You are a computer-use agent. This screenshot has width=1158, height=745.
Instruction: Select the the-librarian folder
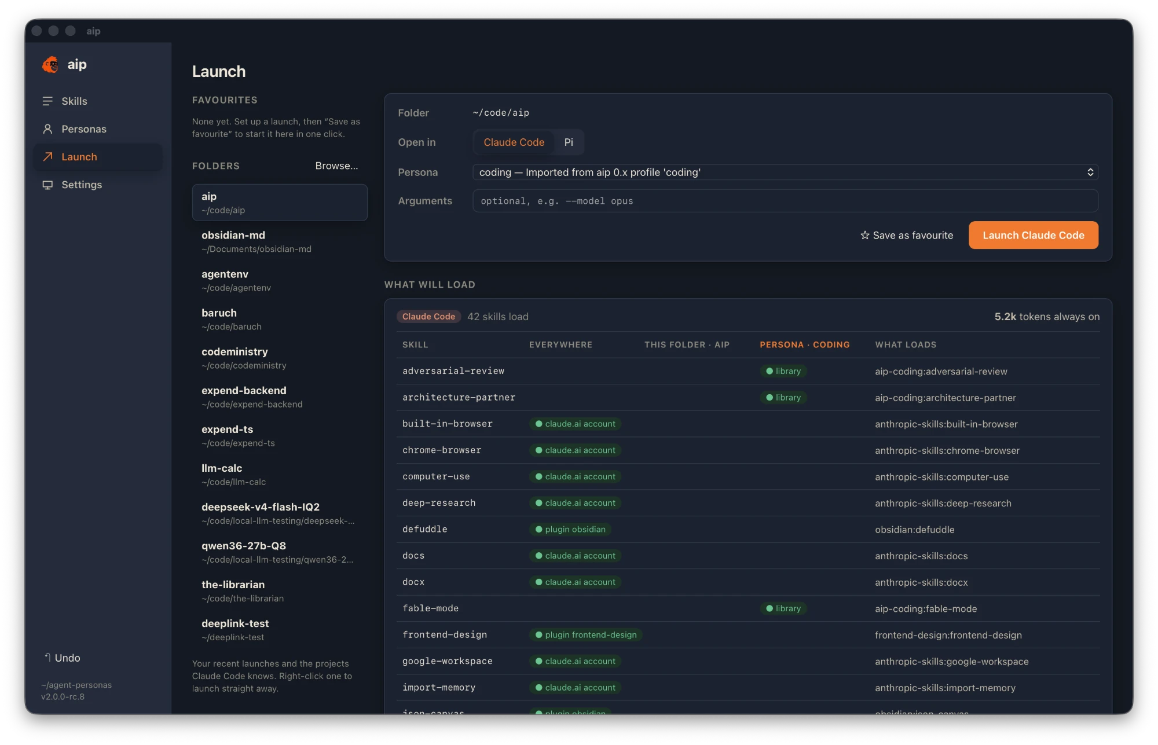[280, 590]
